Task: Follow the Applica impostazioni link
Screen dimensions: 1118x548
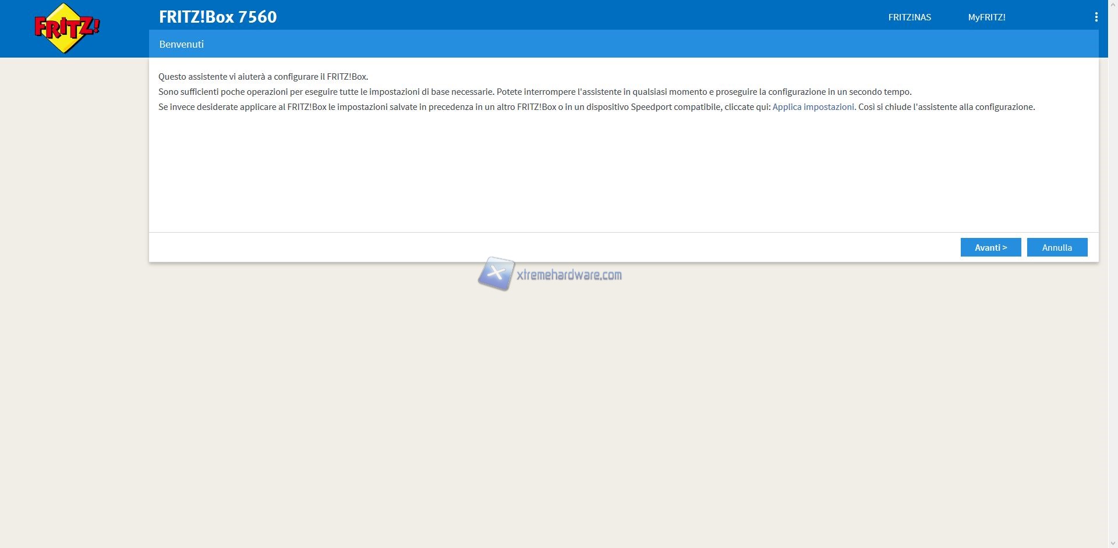Action: 813,107
